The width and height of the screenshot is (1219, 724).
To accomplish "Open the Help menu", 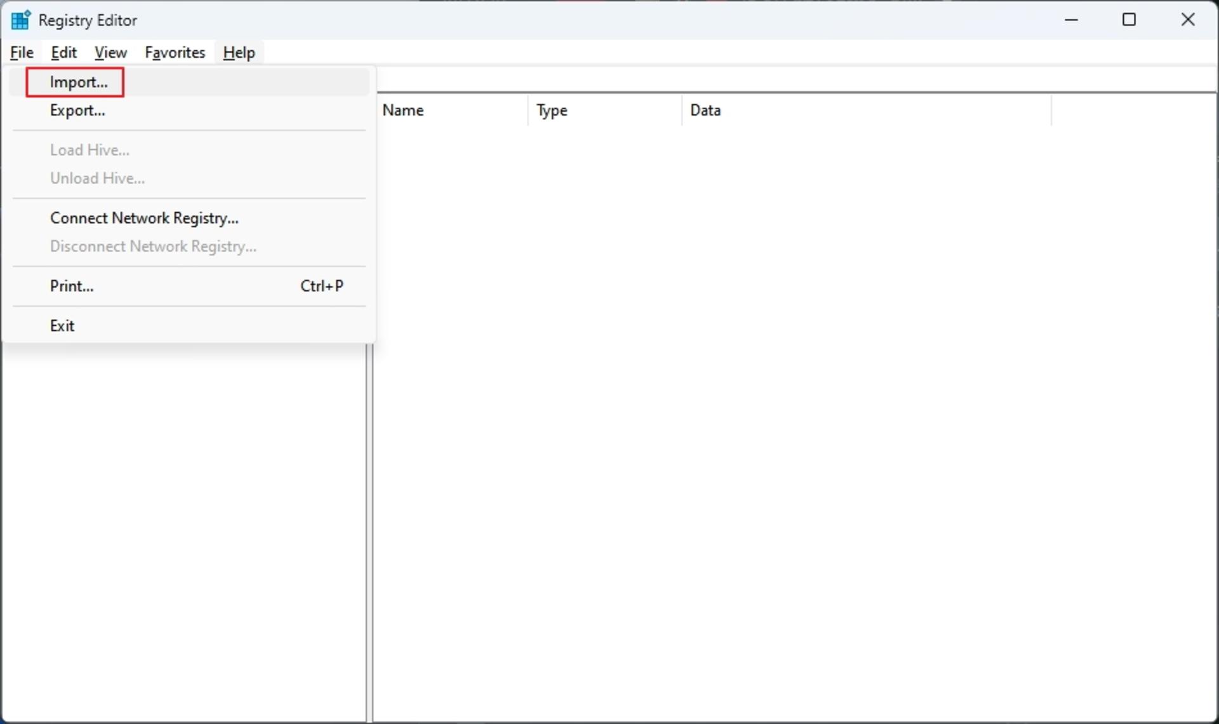I will coord(239,53).
